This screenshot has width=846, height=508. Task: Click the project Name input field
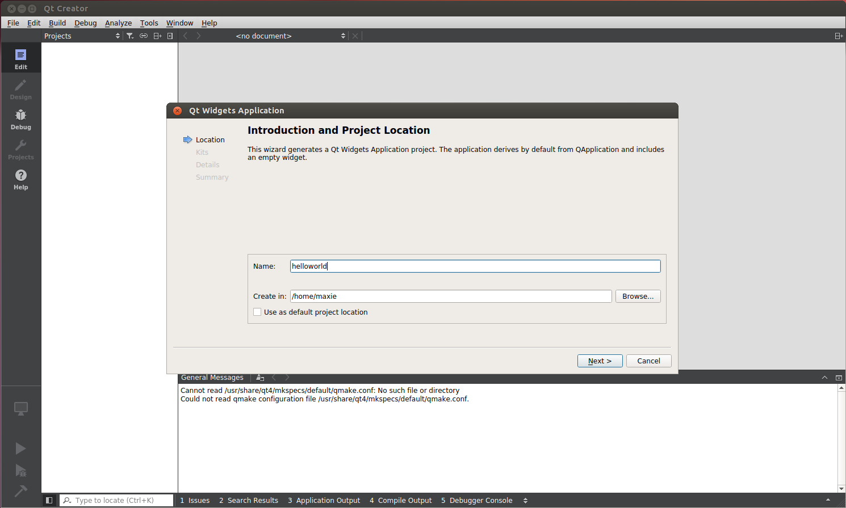pos(475,266)
